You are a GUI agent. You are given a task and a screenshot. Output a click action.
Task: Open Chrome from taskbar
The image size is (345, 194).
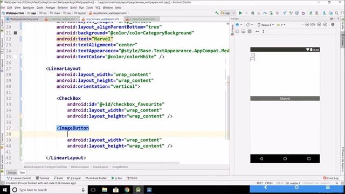(127, 190)
